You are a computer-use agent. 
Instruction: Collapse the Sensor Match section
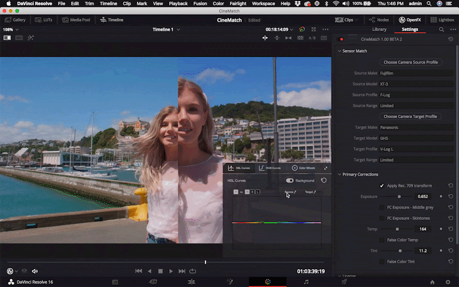click(339, 51)
